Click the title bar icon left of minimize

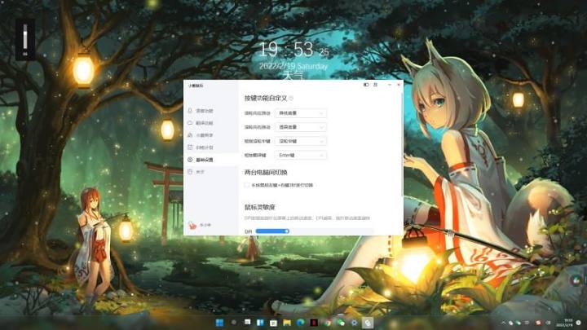pos(376,85)
